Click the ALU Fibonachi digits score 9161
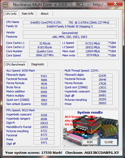Image resolution: width=125 pixels, height=158 pixels. [x=44, y=76]
